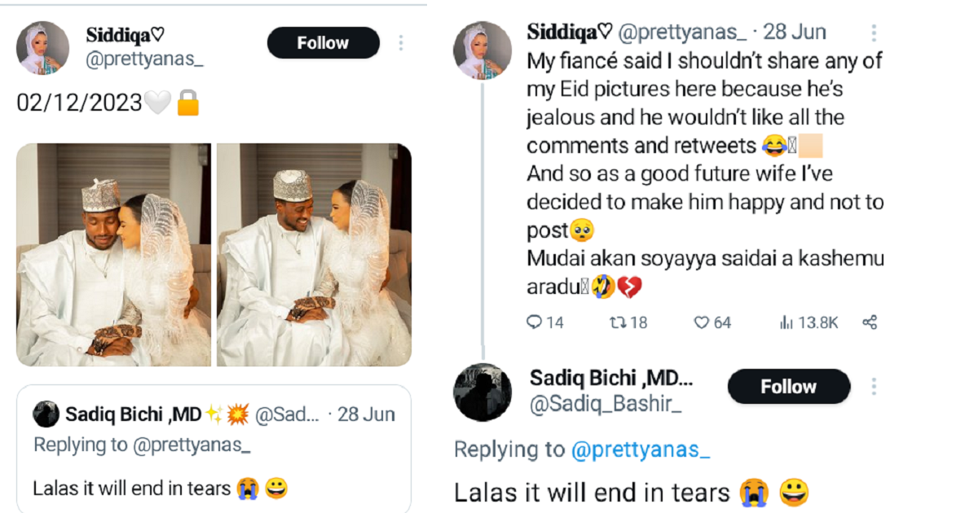This screenshot has height=513, width=978.
Task: Follow Sadiq Bichi @Sadiq_Bashir_
Action: (x=788, y=387)
